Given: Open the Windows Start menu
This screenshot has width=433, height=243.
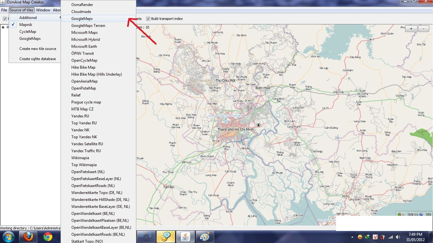Looking at the screenshot, I should tap(8, 237).
